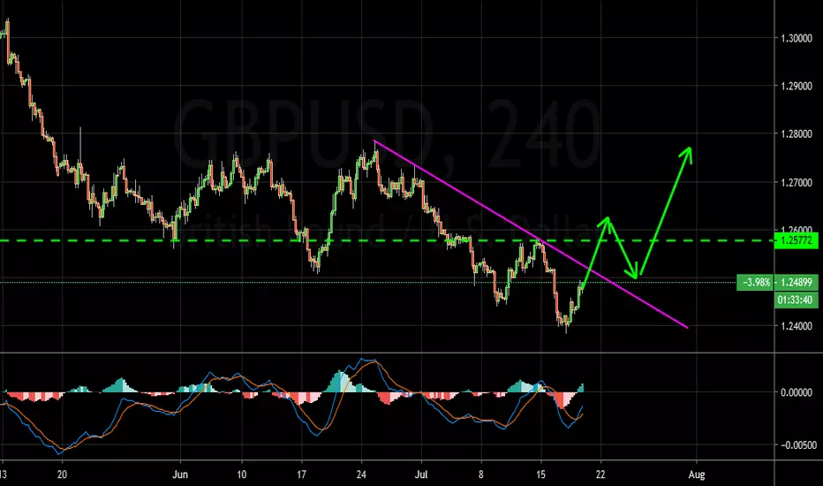Click the 1.28000 price axis label
Viewport: 823px width, 486px height.
point(797,134)
